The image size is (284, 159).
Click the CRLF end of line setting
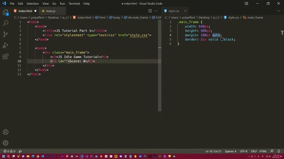tap(253, 151)
